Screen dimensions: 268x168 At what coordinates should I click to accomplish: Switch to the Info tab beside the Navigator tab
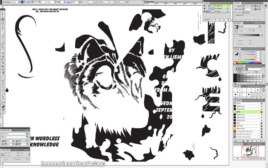245,144
